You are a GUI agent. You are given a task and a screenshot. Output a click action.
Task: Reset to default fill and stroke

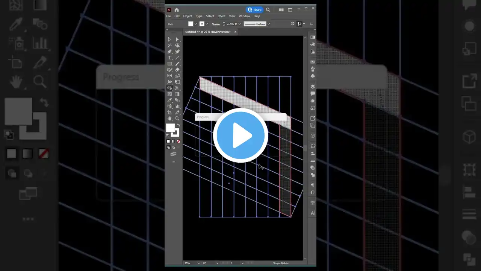pos(168,135)
